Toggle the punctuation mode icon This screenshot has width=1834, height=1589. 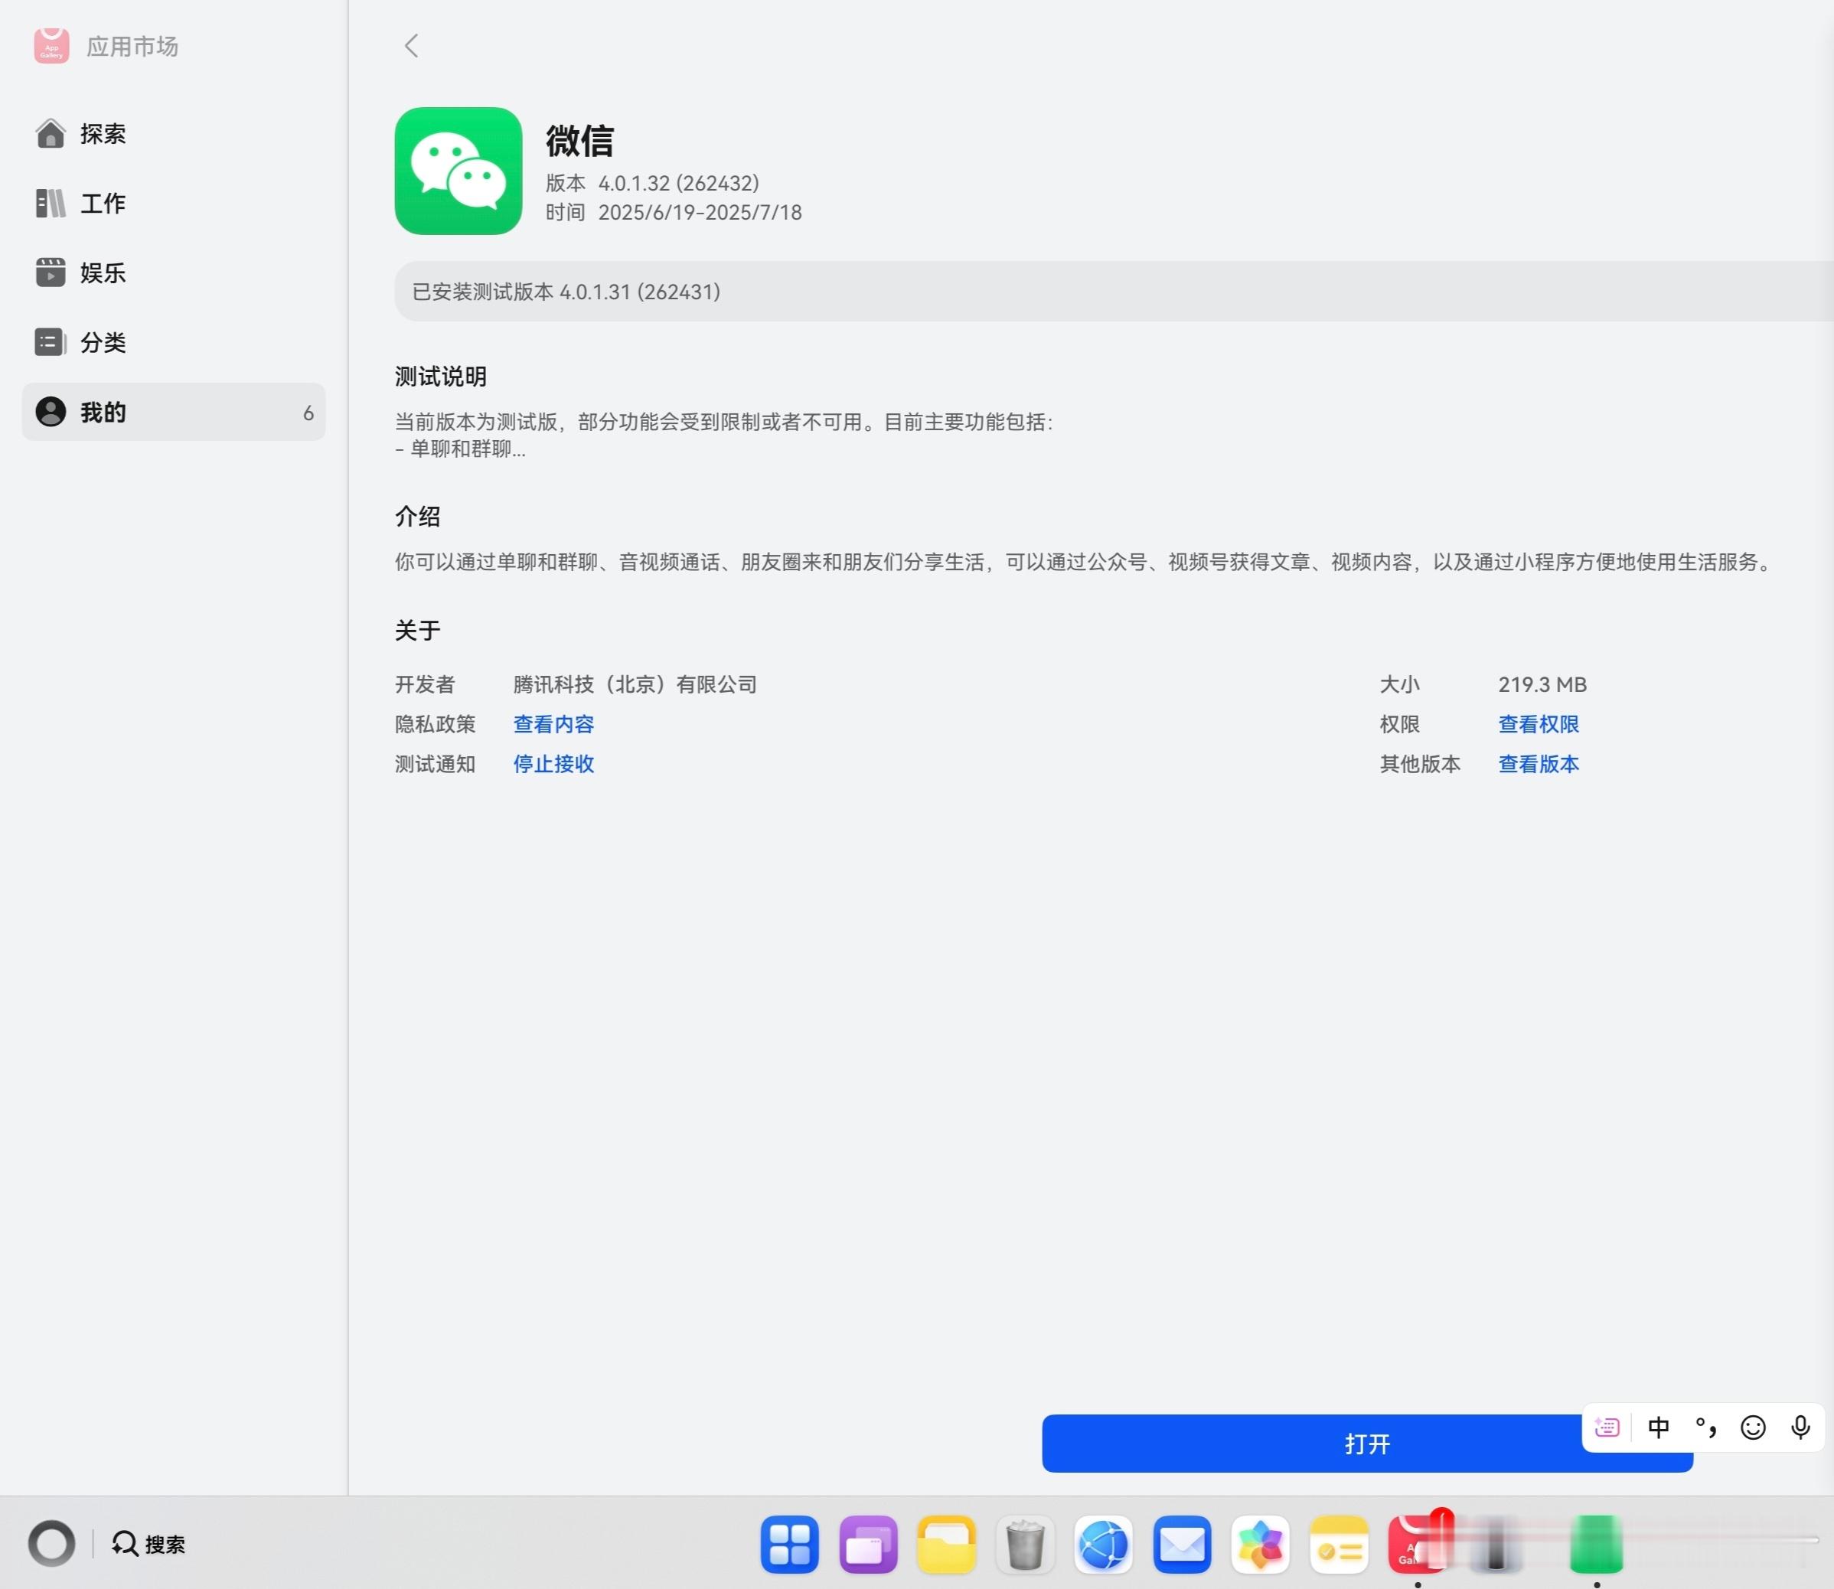coord(1705,1427)
